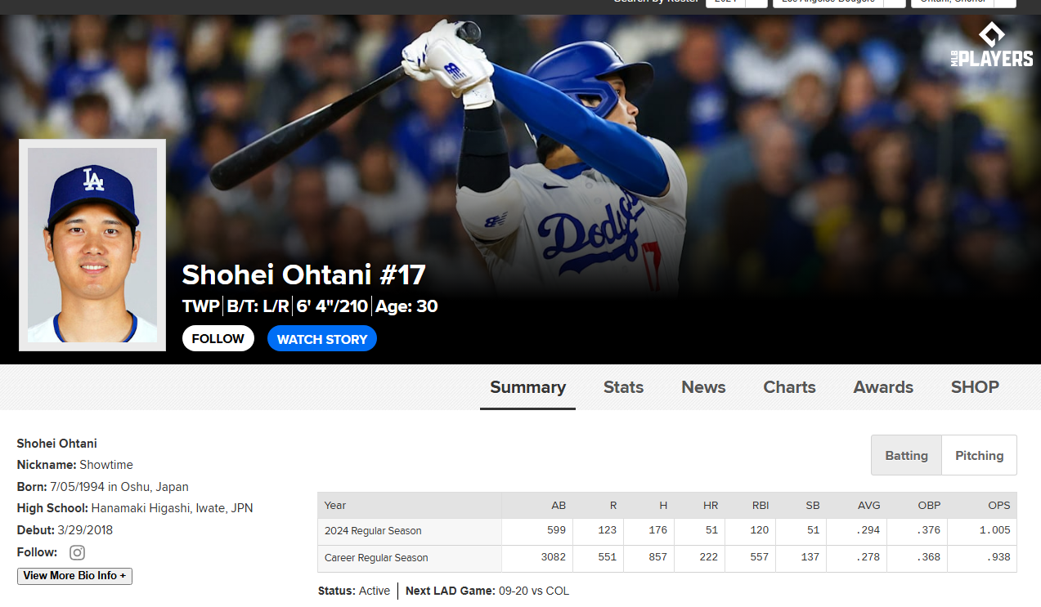Click the TWP position text
The width and height of the screenshot is (1041, 607).
(200, 306)
